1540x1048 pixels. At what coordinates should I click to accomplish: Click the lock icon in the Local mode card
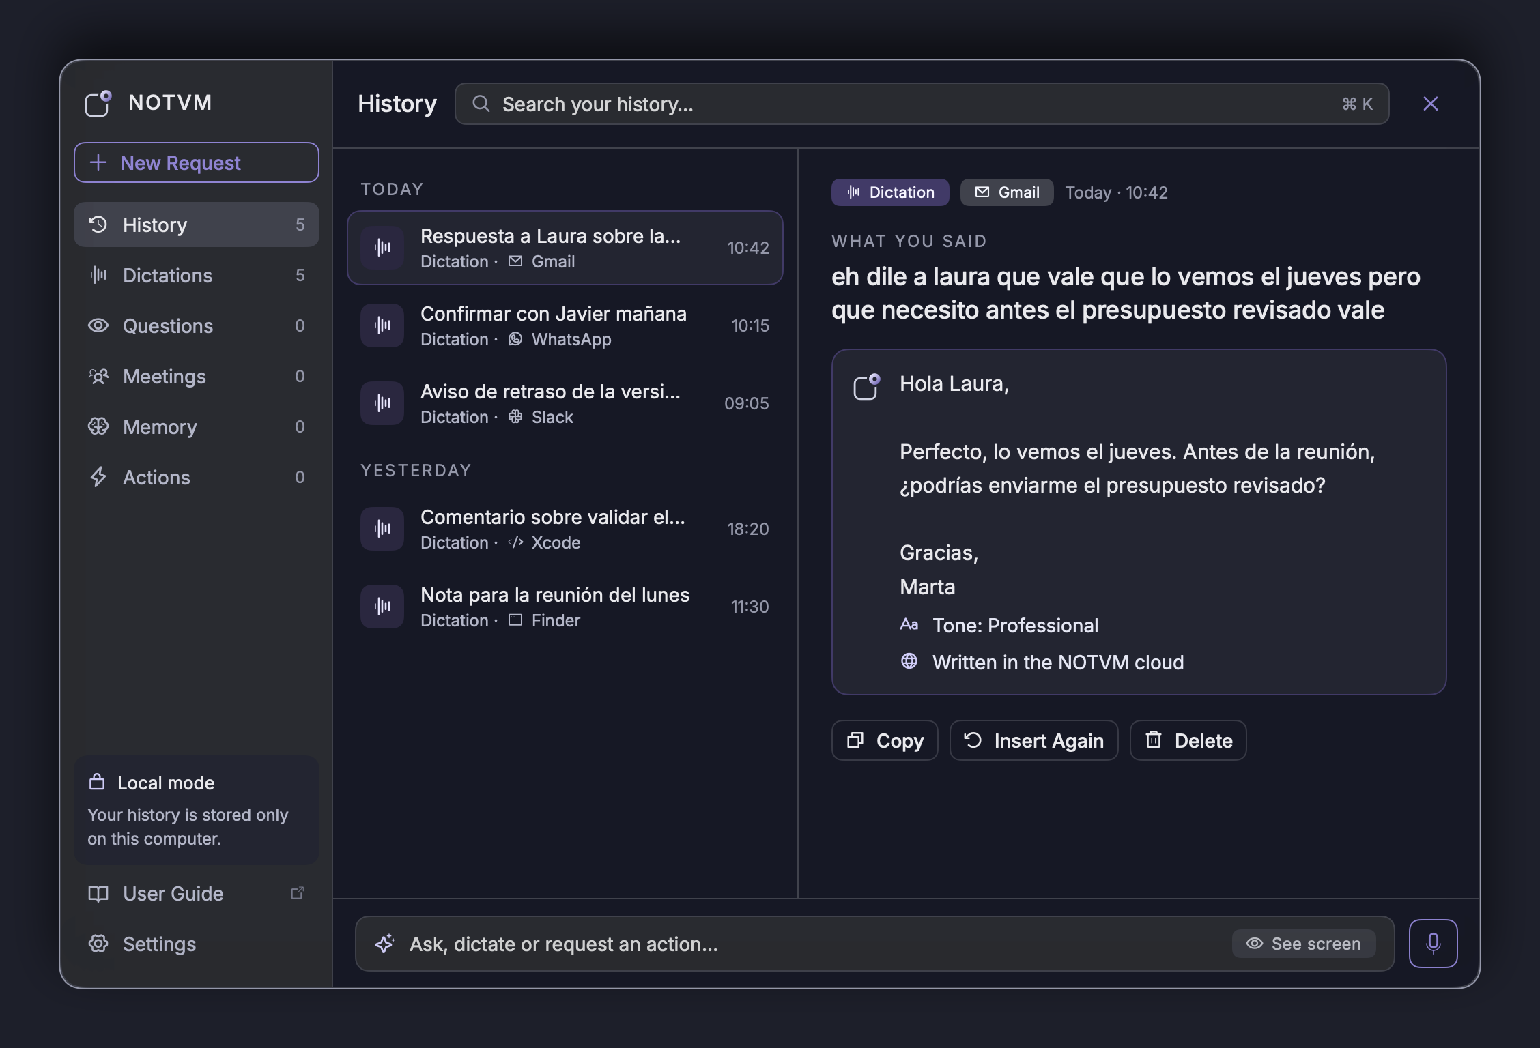pos(97,782)
